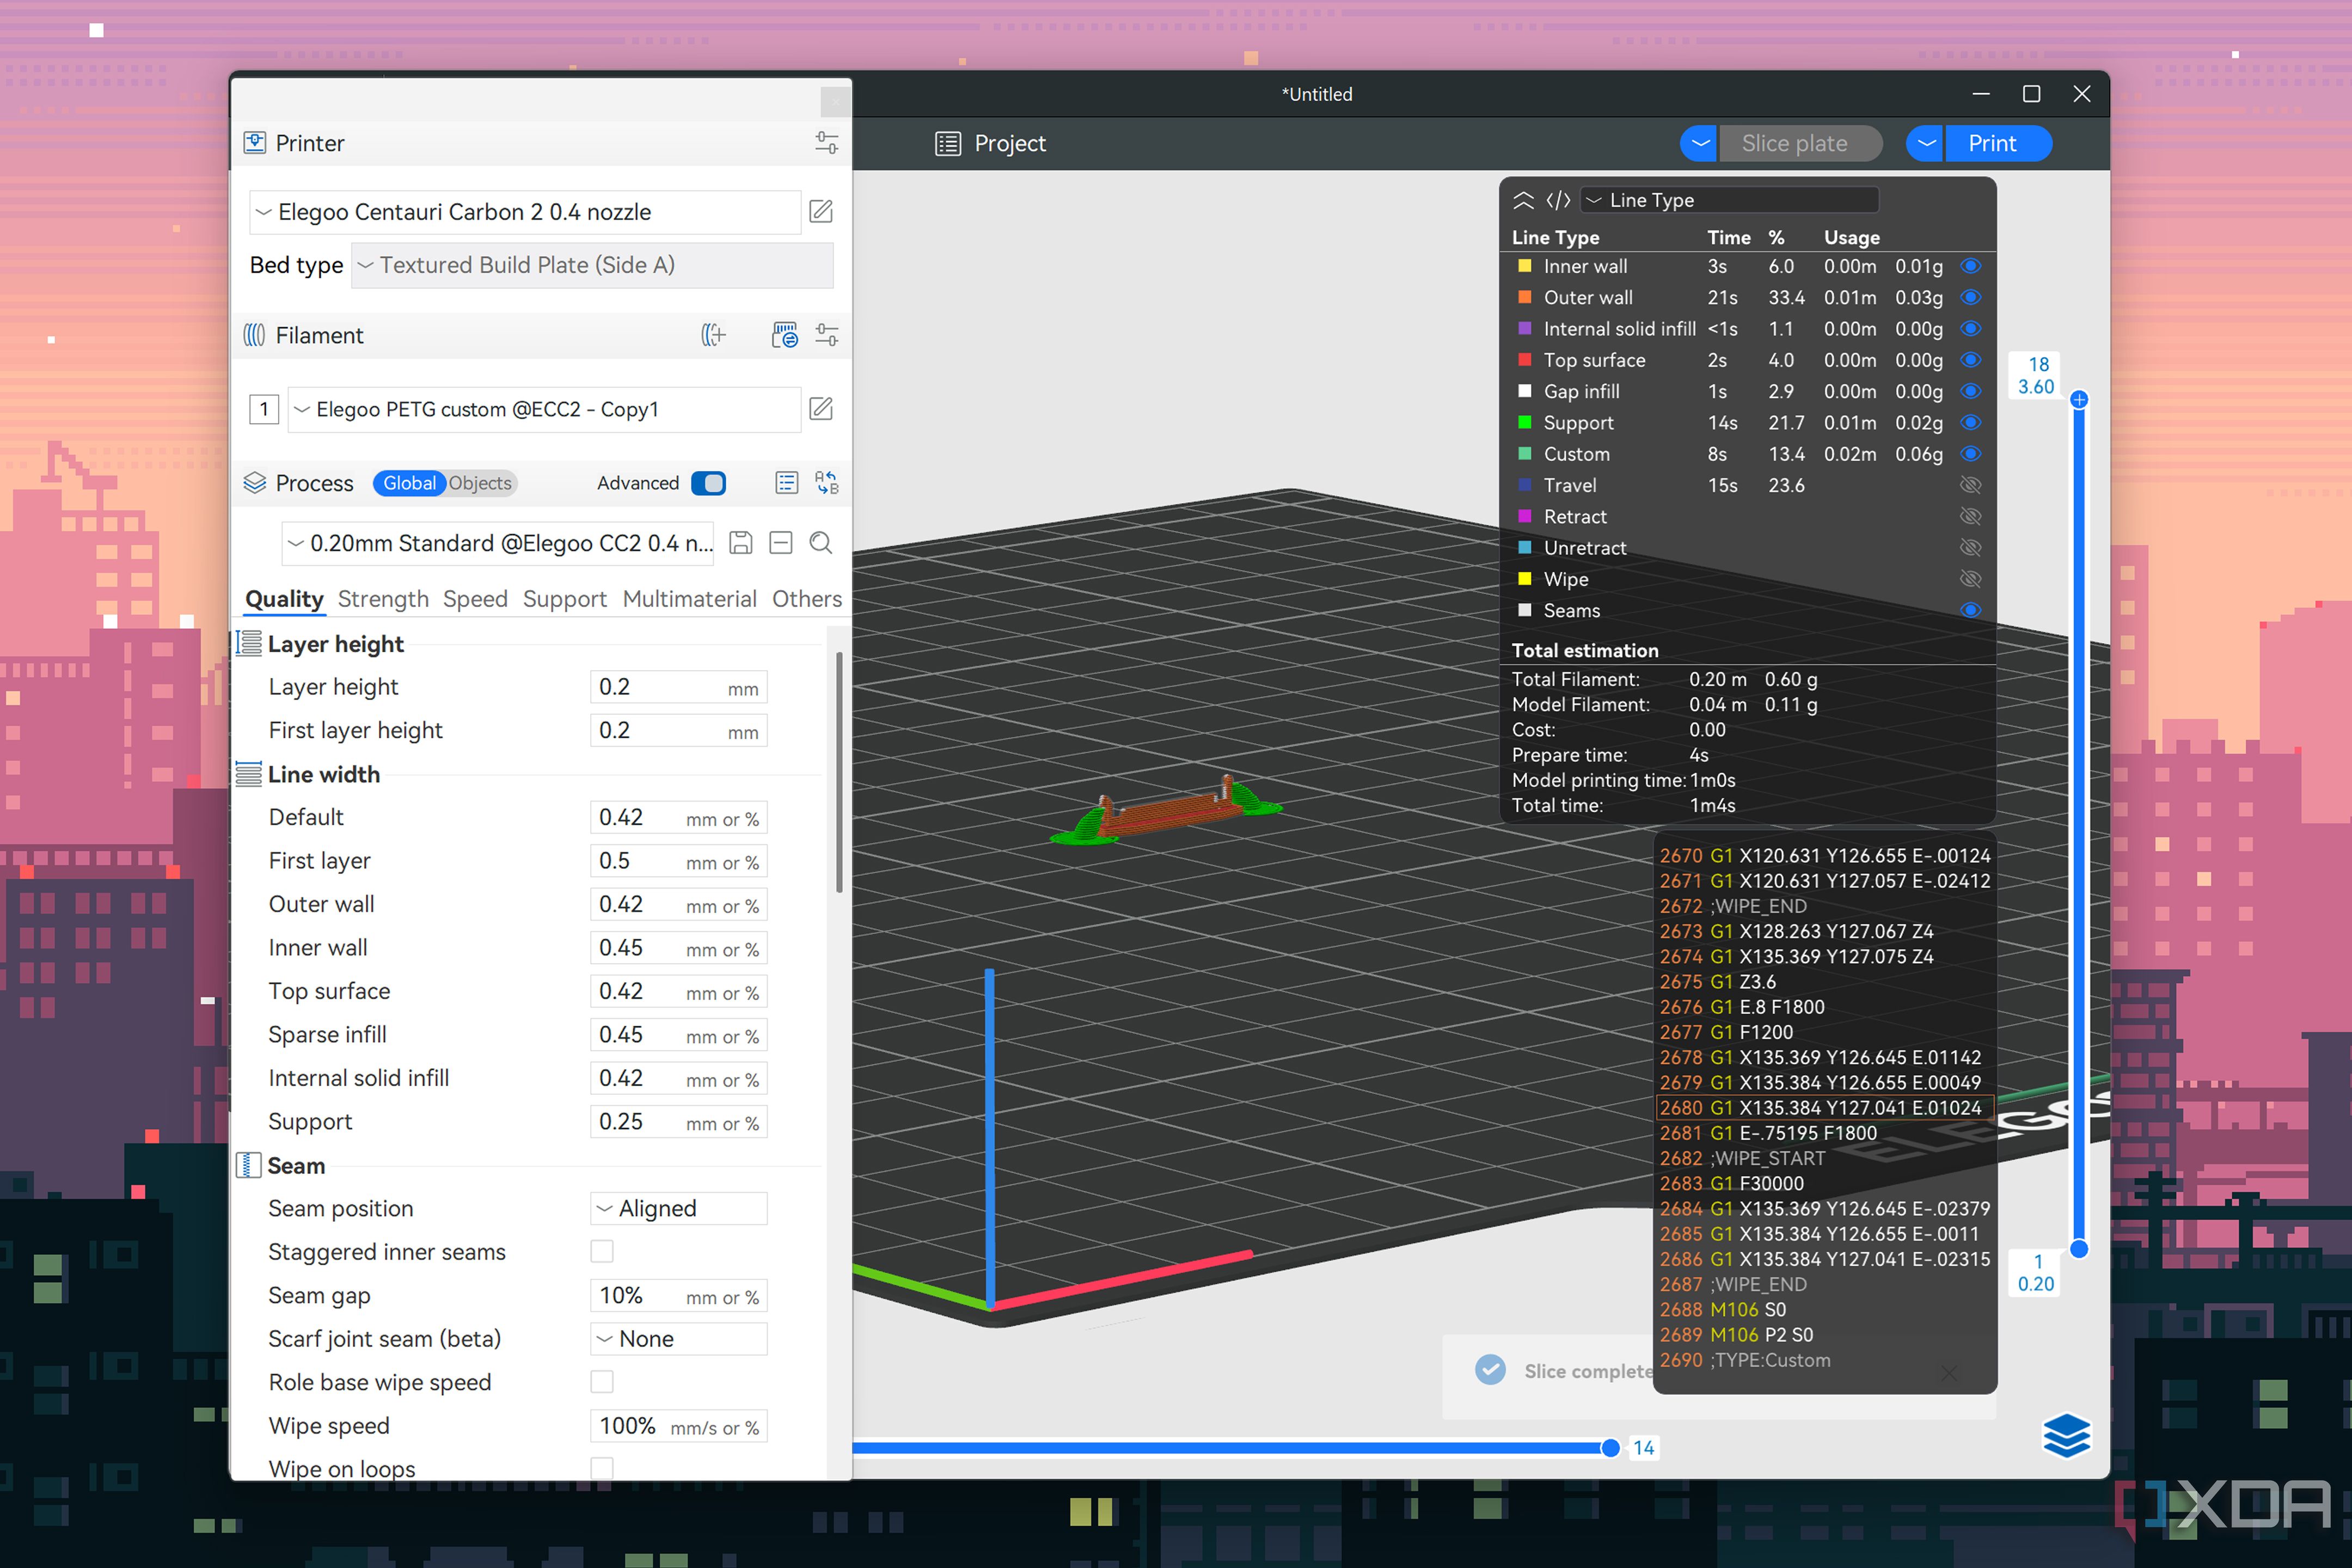2352x1568 pixels.
Task: Close the left settings panel
Action: coord(835,101)
